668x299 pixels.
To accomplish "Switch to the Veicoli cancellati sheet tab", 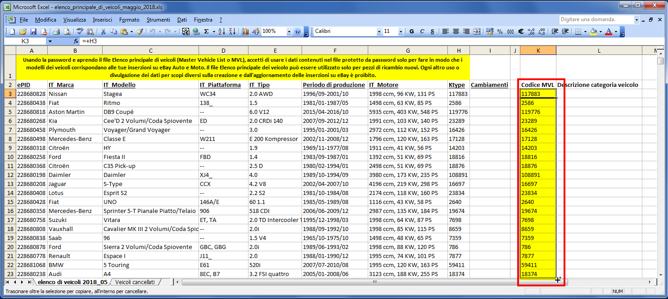I will [x=135, y=282].
